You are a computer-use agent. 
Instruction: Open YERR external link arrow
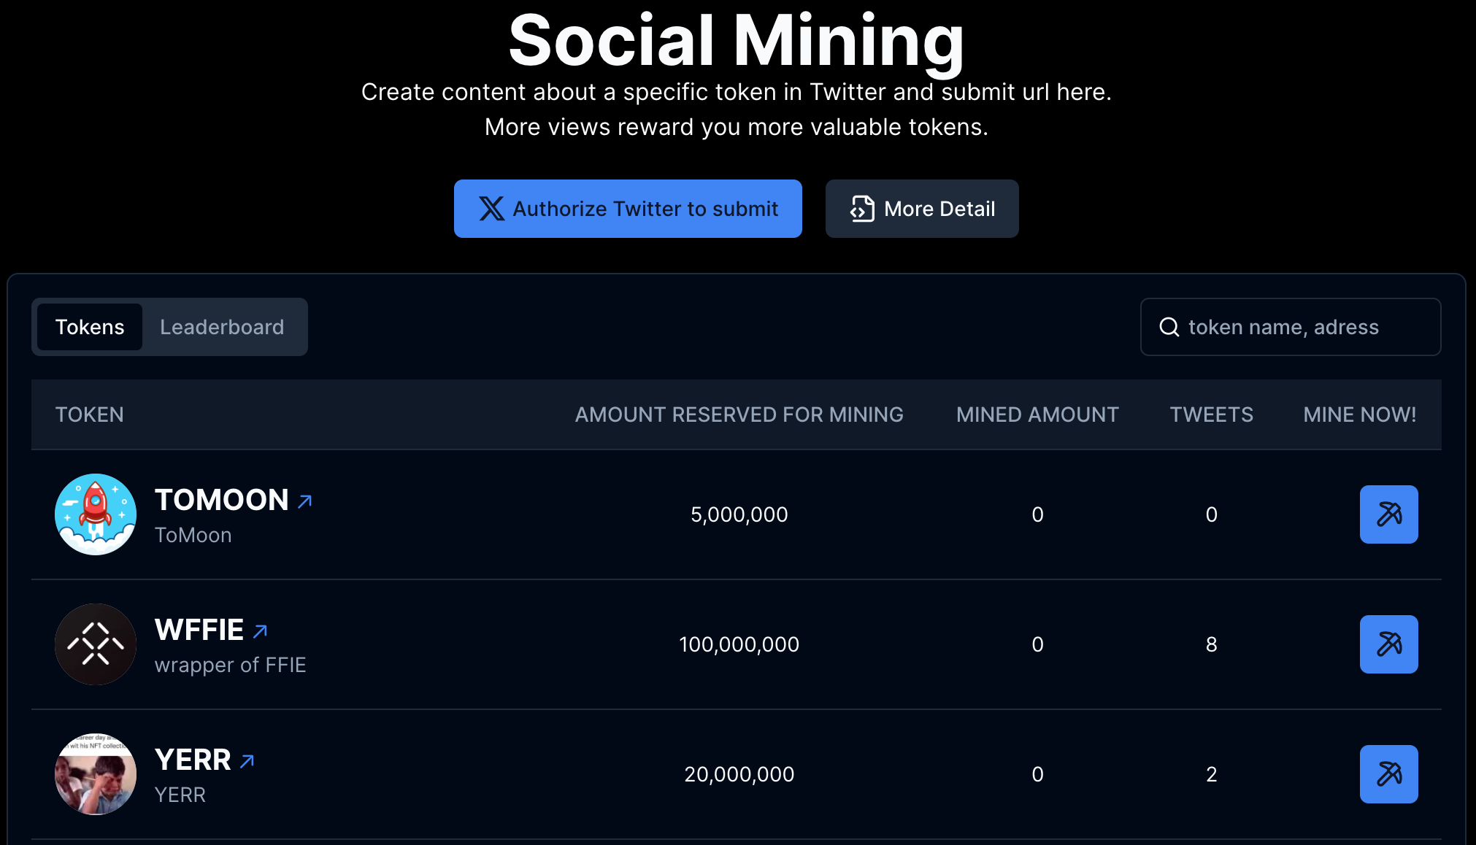(x=247, y=761)
